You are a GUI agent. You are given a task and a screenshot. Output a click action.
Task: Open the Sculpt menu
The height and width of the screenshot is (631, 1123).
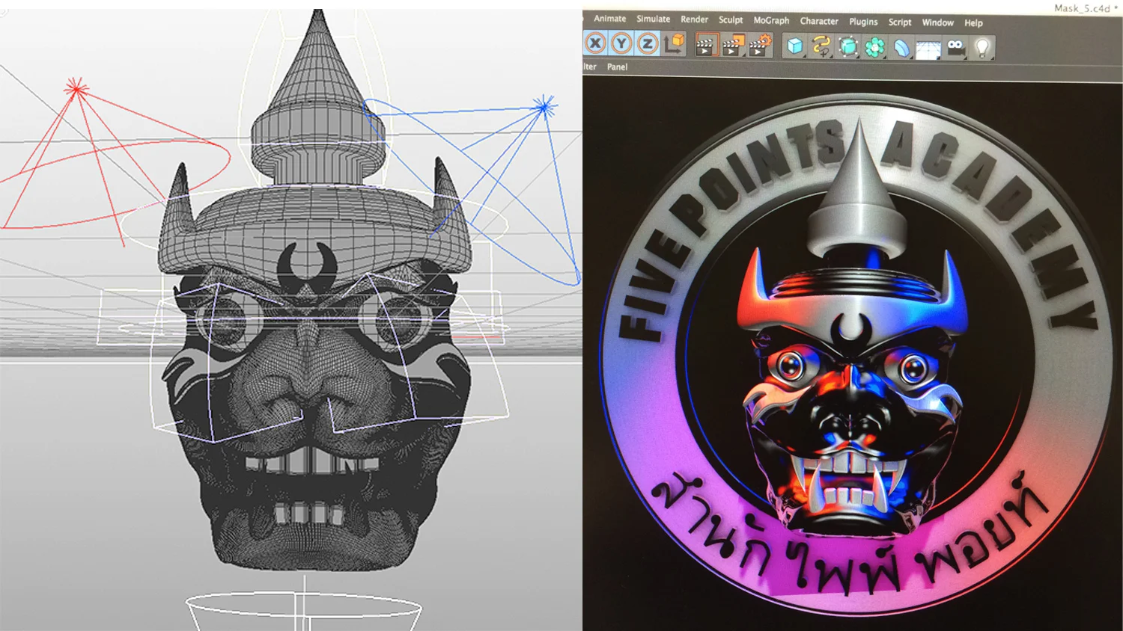tap(731, 20)
